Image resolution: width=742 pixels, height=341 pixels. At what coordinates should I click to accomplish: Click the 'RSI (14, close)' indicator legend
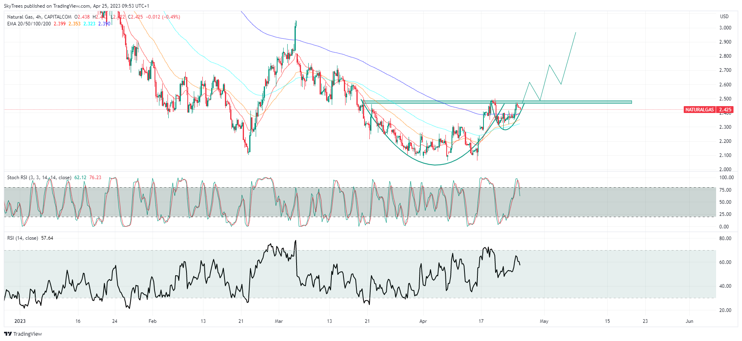23,238
